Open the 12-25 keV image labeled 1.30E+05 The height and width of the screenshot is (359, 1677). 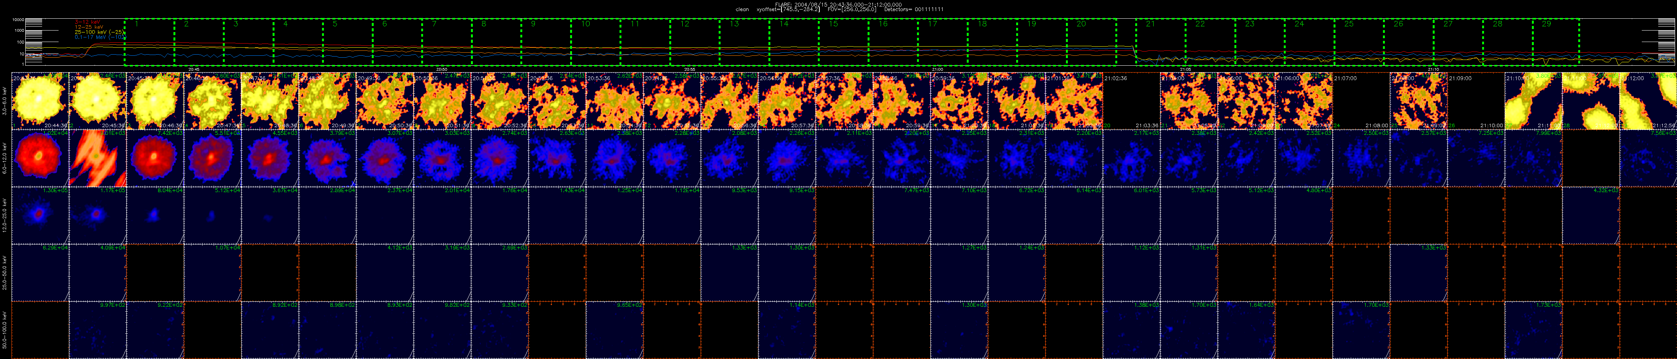pos(40,215)
